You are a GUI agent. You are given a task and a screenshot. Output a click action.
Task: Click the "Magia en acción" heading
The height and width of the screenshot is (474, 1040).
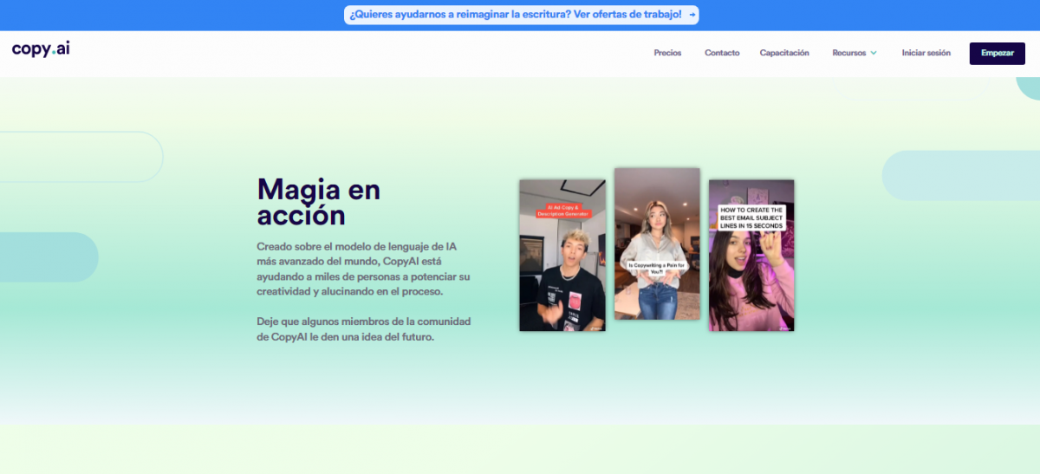coord(318,201)
